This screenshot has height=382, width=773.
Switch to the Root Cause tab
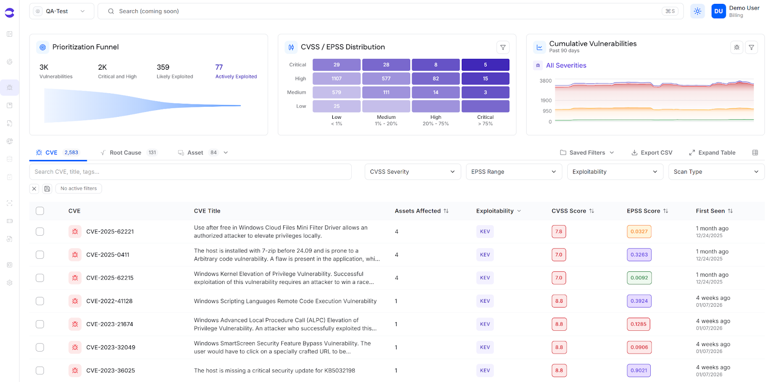(x=128, y=153)
